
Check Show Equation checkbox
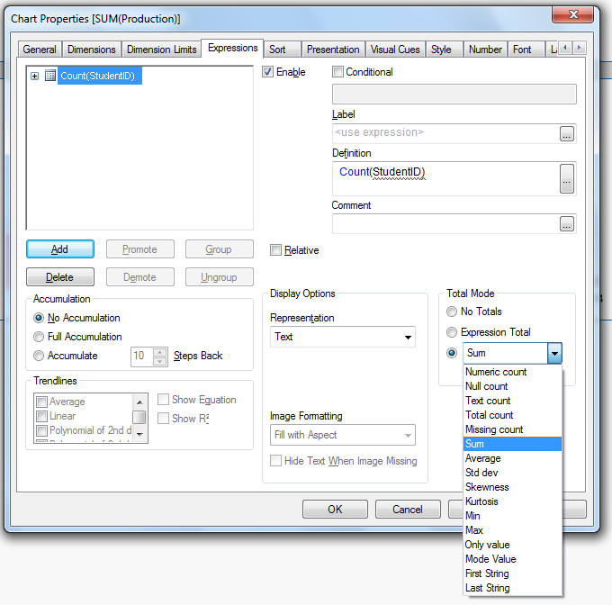click(163, 400)
